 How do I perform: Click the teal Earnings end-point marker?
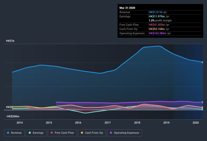pyautogui.click(x=203, y=109)
